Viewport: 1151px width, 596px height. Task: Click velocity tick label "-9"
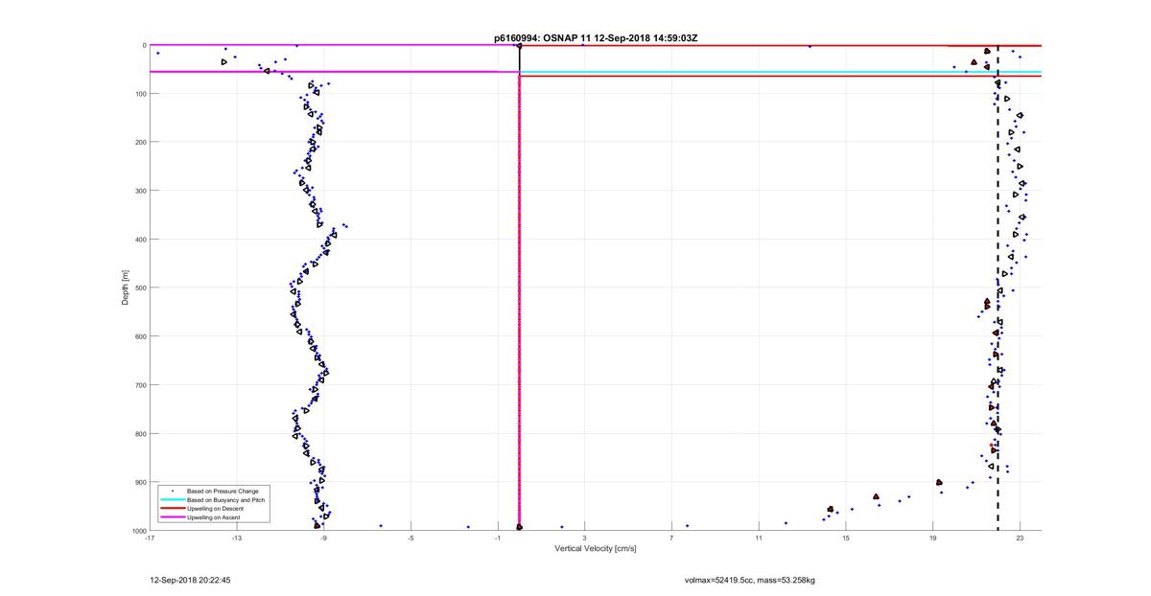tap(323, 539)
